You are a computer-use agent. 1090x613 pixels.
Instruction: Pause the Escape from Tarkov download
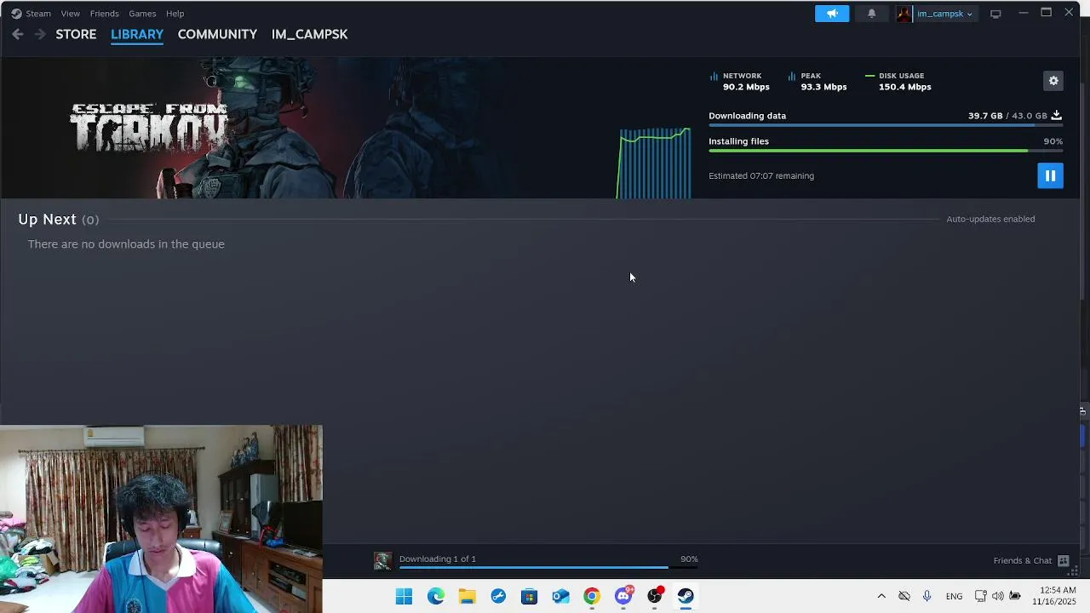tap(1050, 175)
